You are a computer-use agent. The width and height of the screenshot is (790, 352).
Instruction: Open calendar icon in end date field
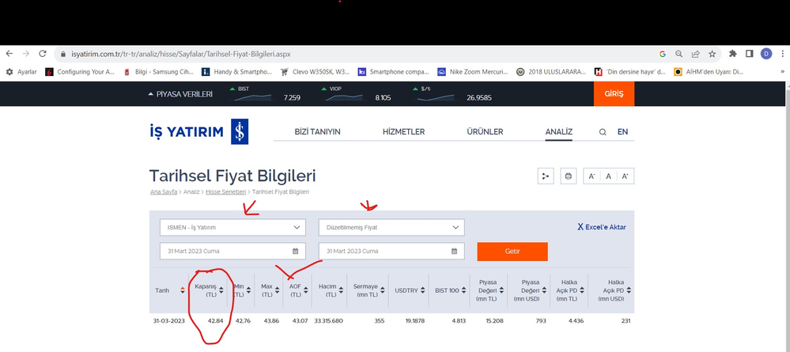[455, 251]
